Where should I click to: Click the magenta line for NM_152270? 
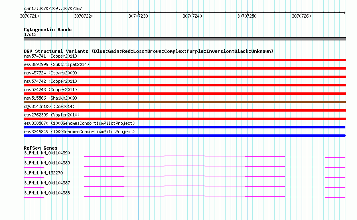click(x=185, y=176)
